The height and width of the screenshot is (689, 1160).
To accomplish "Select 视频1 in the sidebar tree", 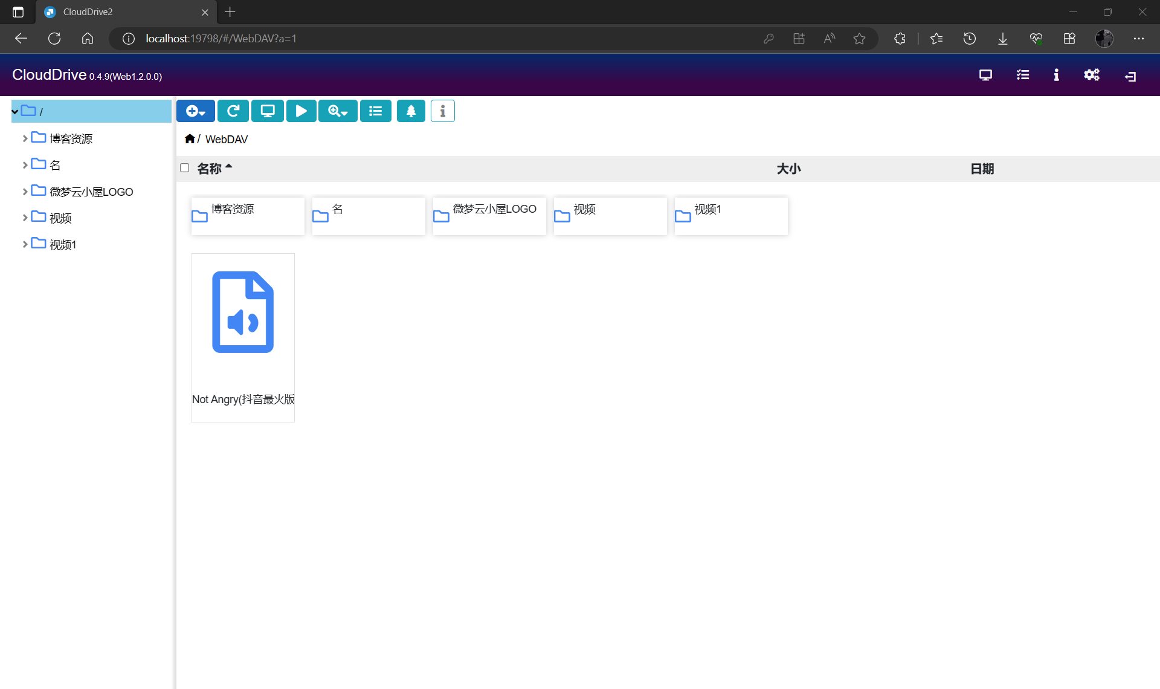I will click(x=63, y=244).
